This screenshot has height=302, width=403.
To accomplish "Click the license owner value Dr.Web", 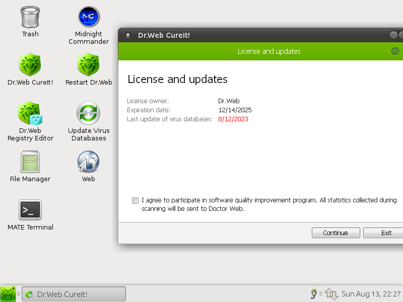I will pos(229,101).
